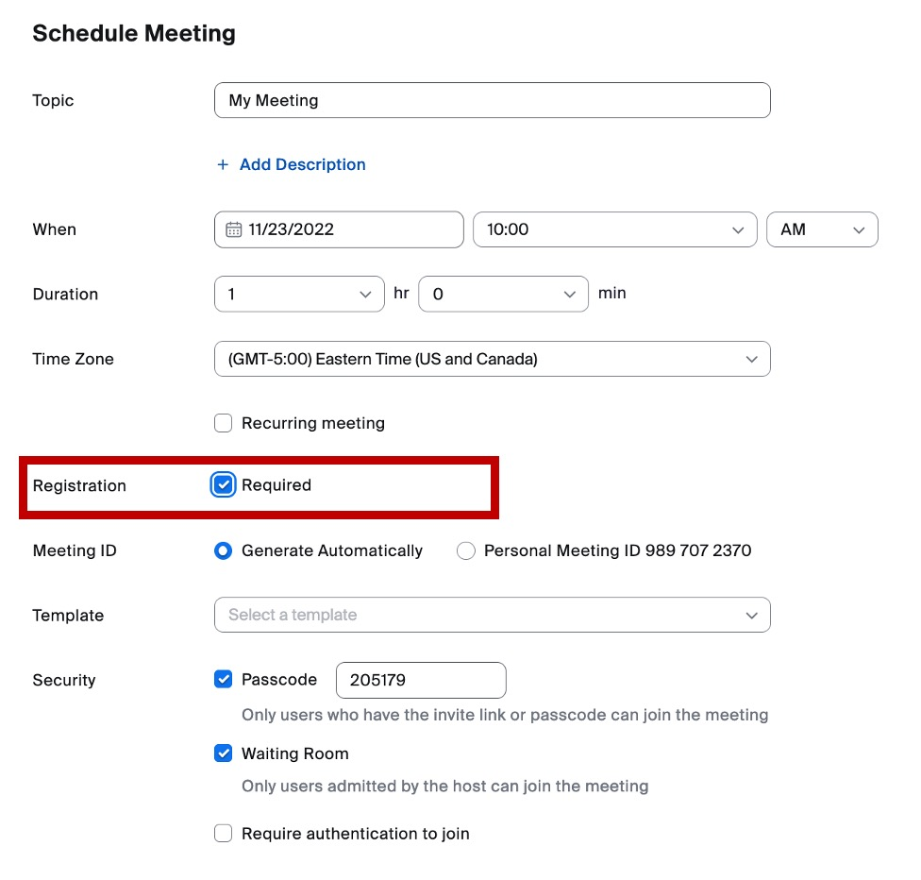This screenshot has width=921, height=880.
Task: Click the Passcode value field
Action: click(x=420, y=680)
